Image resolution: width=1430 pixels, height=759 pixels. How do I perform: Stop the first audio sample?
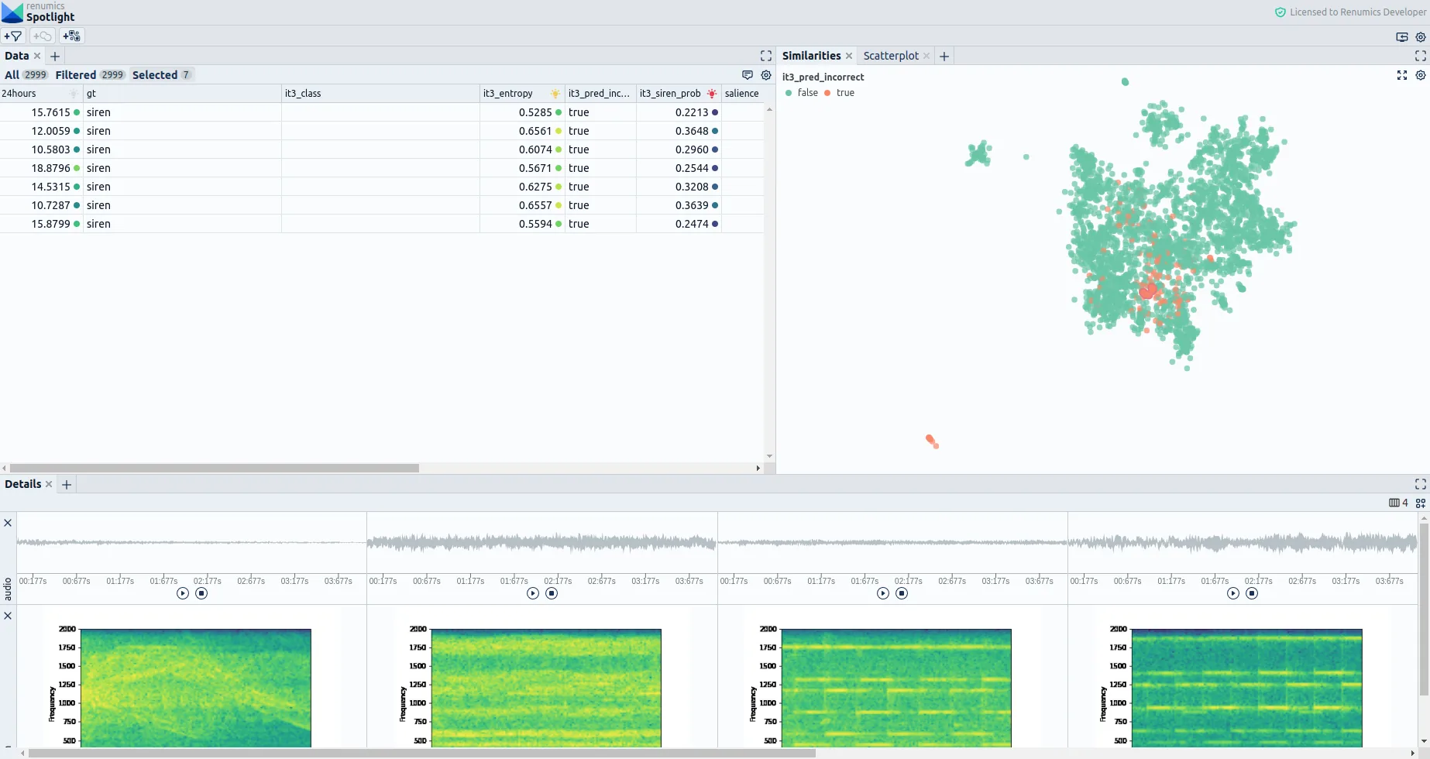201,593
